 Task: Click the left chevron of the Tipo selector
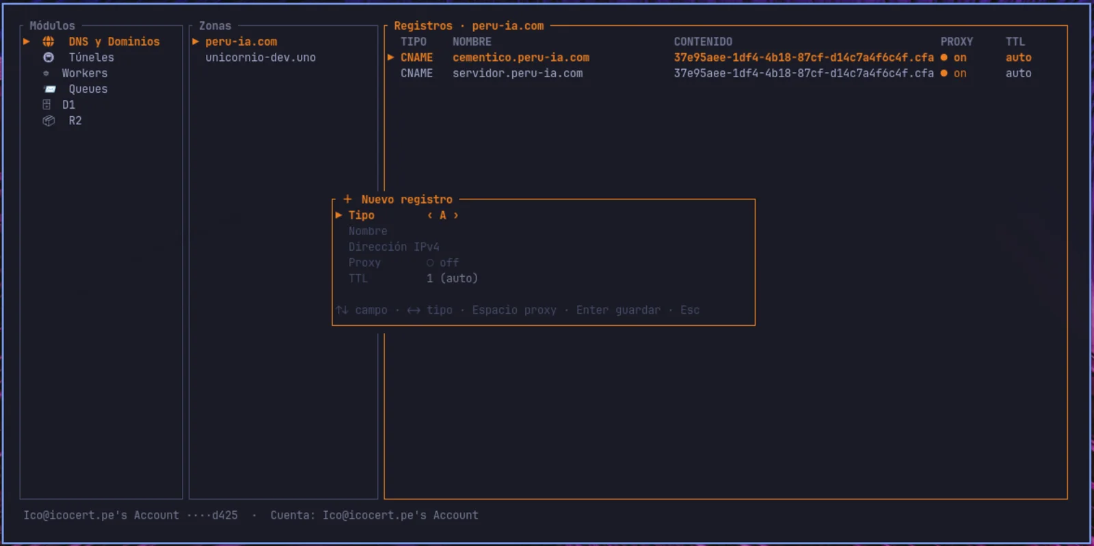click(x=429, y=215)
